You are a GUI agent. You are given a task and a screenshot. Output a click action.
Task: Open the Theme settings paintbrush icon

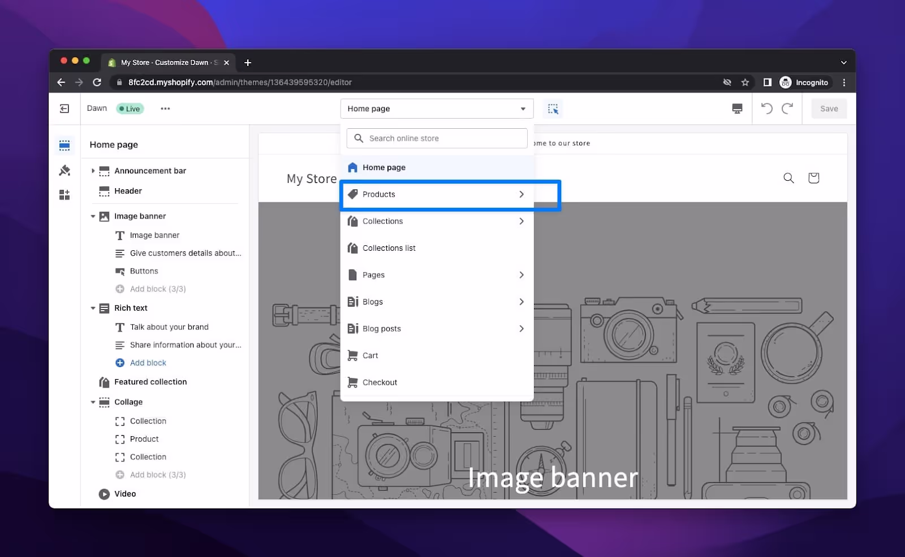click(64, 170)
